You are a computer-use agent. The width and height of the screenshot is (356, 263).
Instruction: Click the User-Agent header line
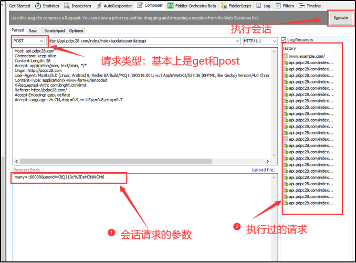point(142,76)
